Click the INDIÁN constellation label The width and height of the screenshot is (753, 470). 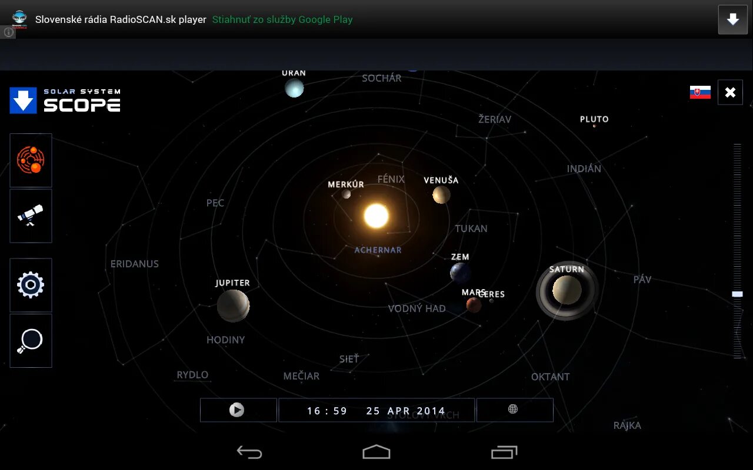click(x=584, y=169)
